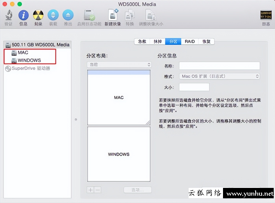
Task: Click the New Image (新建映像) icon
Action: 113,15
